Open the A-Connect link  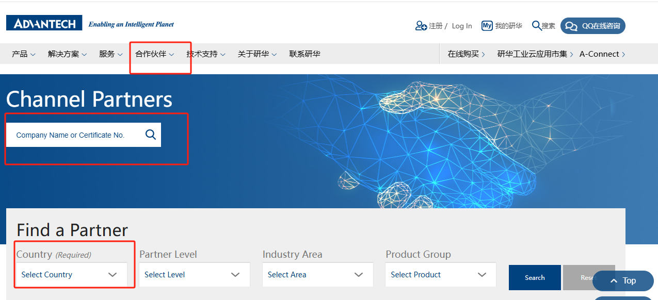pyautogui.click(x=602, y=54)
